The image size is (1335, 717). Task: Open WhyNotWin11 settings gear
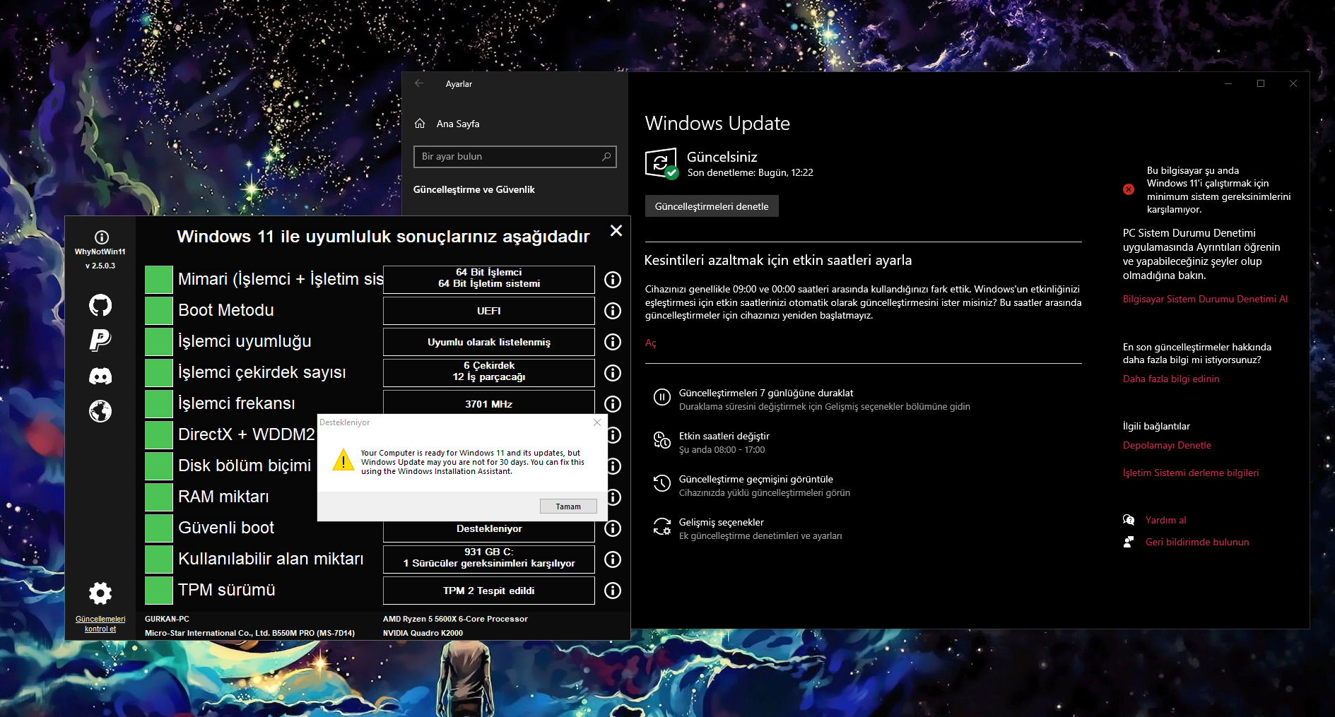click(100, 593)
